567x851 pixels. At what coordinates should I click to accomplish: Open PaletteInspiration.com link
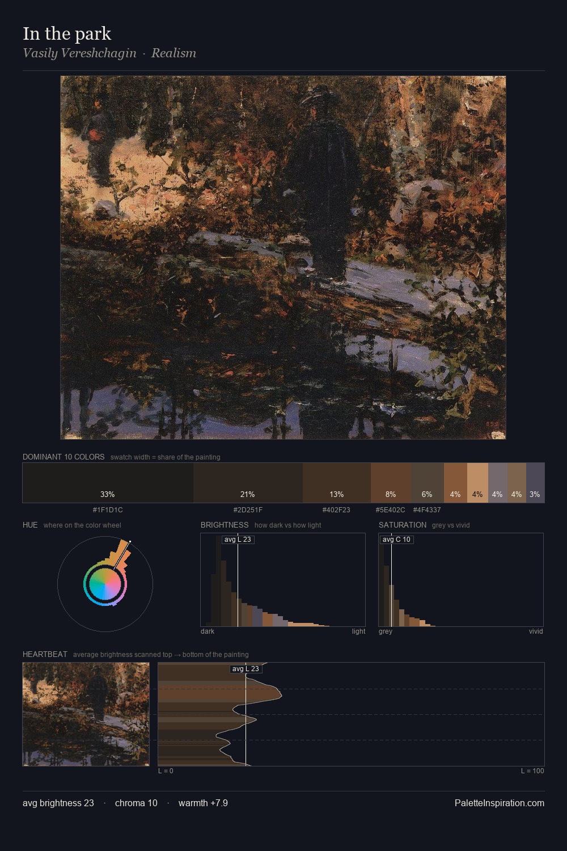tap(500, 803)
